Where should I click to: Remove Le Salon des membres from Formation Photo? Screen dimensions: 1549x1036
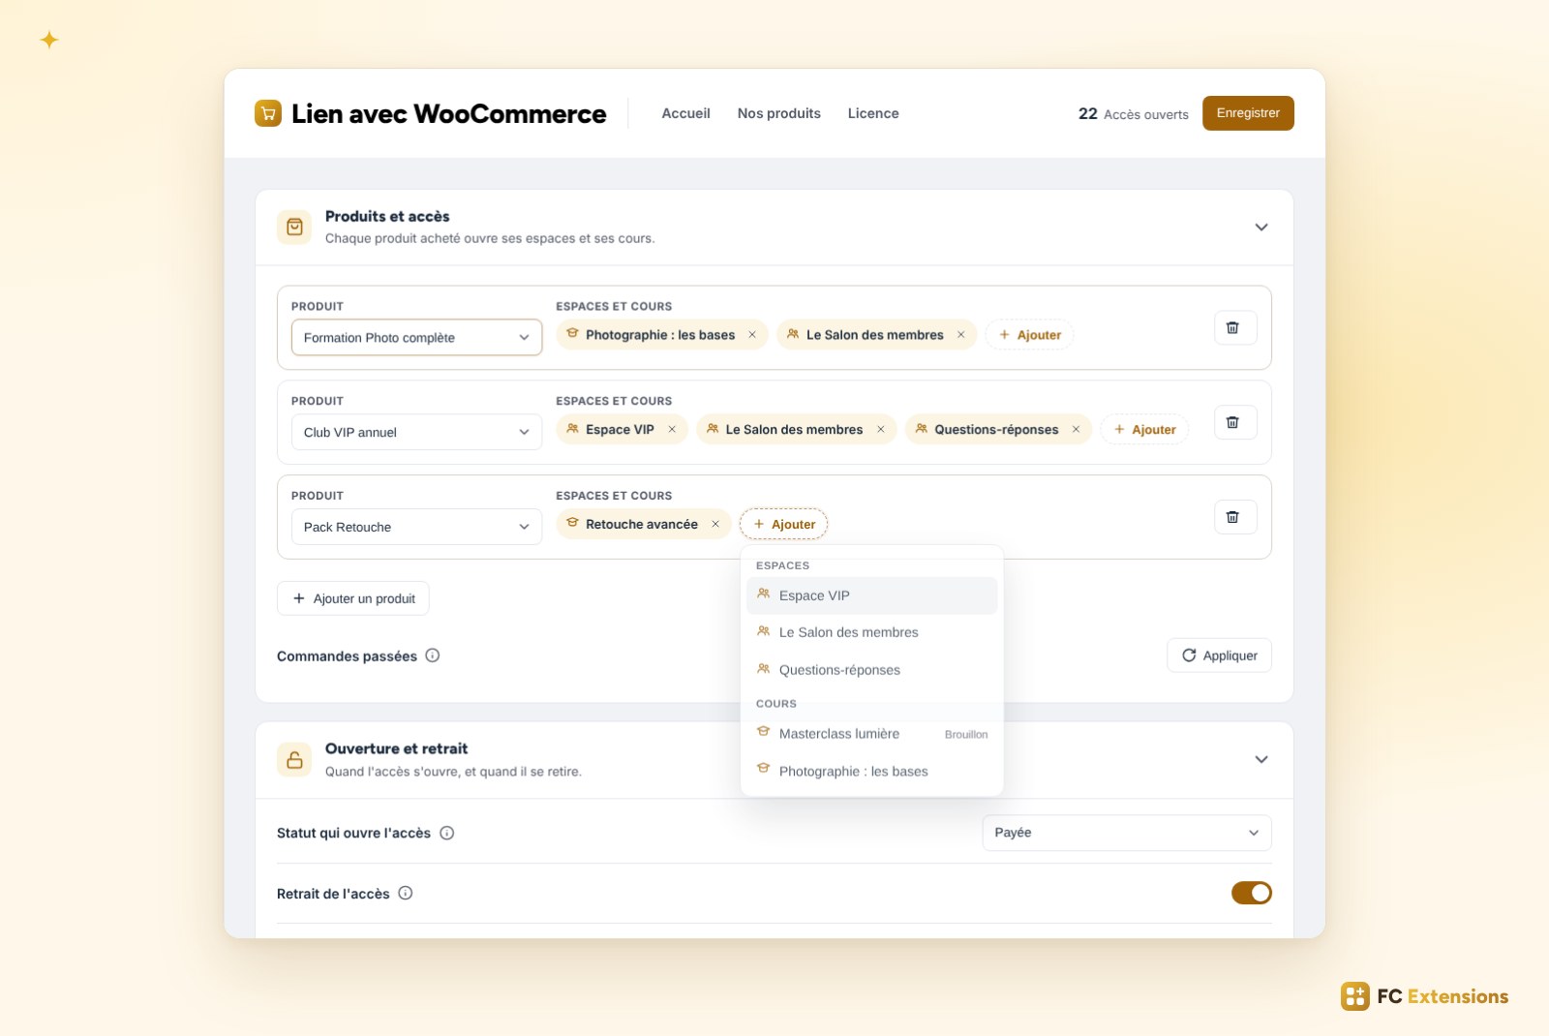961,335
